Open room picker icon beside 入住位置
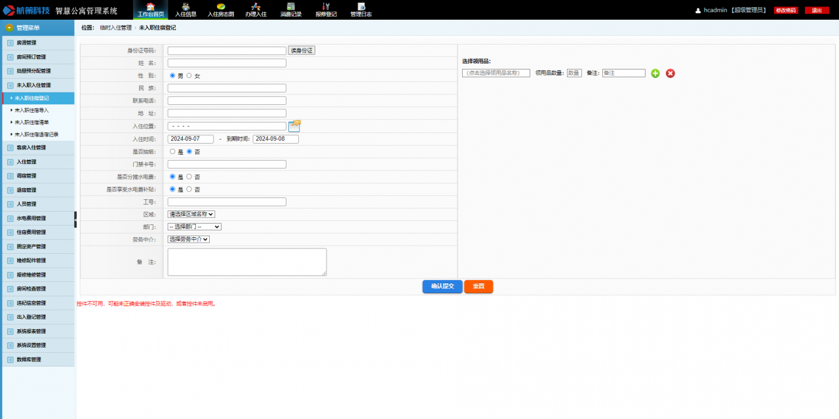This screenshot has height=419, width=839. point(294,126)
